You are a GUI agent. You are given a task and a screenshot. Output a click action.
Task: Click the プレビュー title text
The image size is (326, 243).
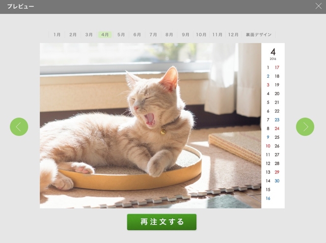tap(20, 7)
